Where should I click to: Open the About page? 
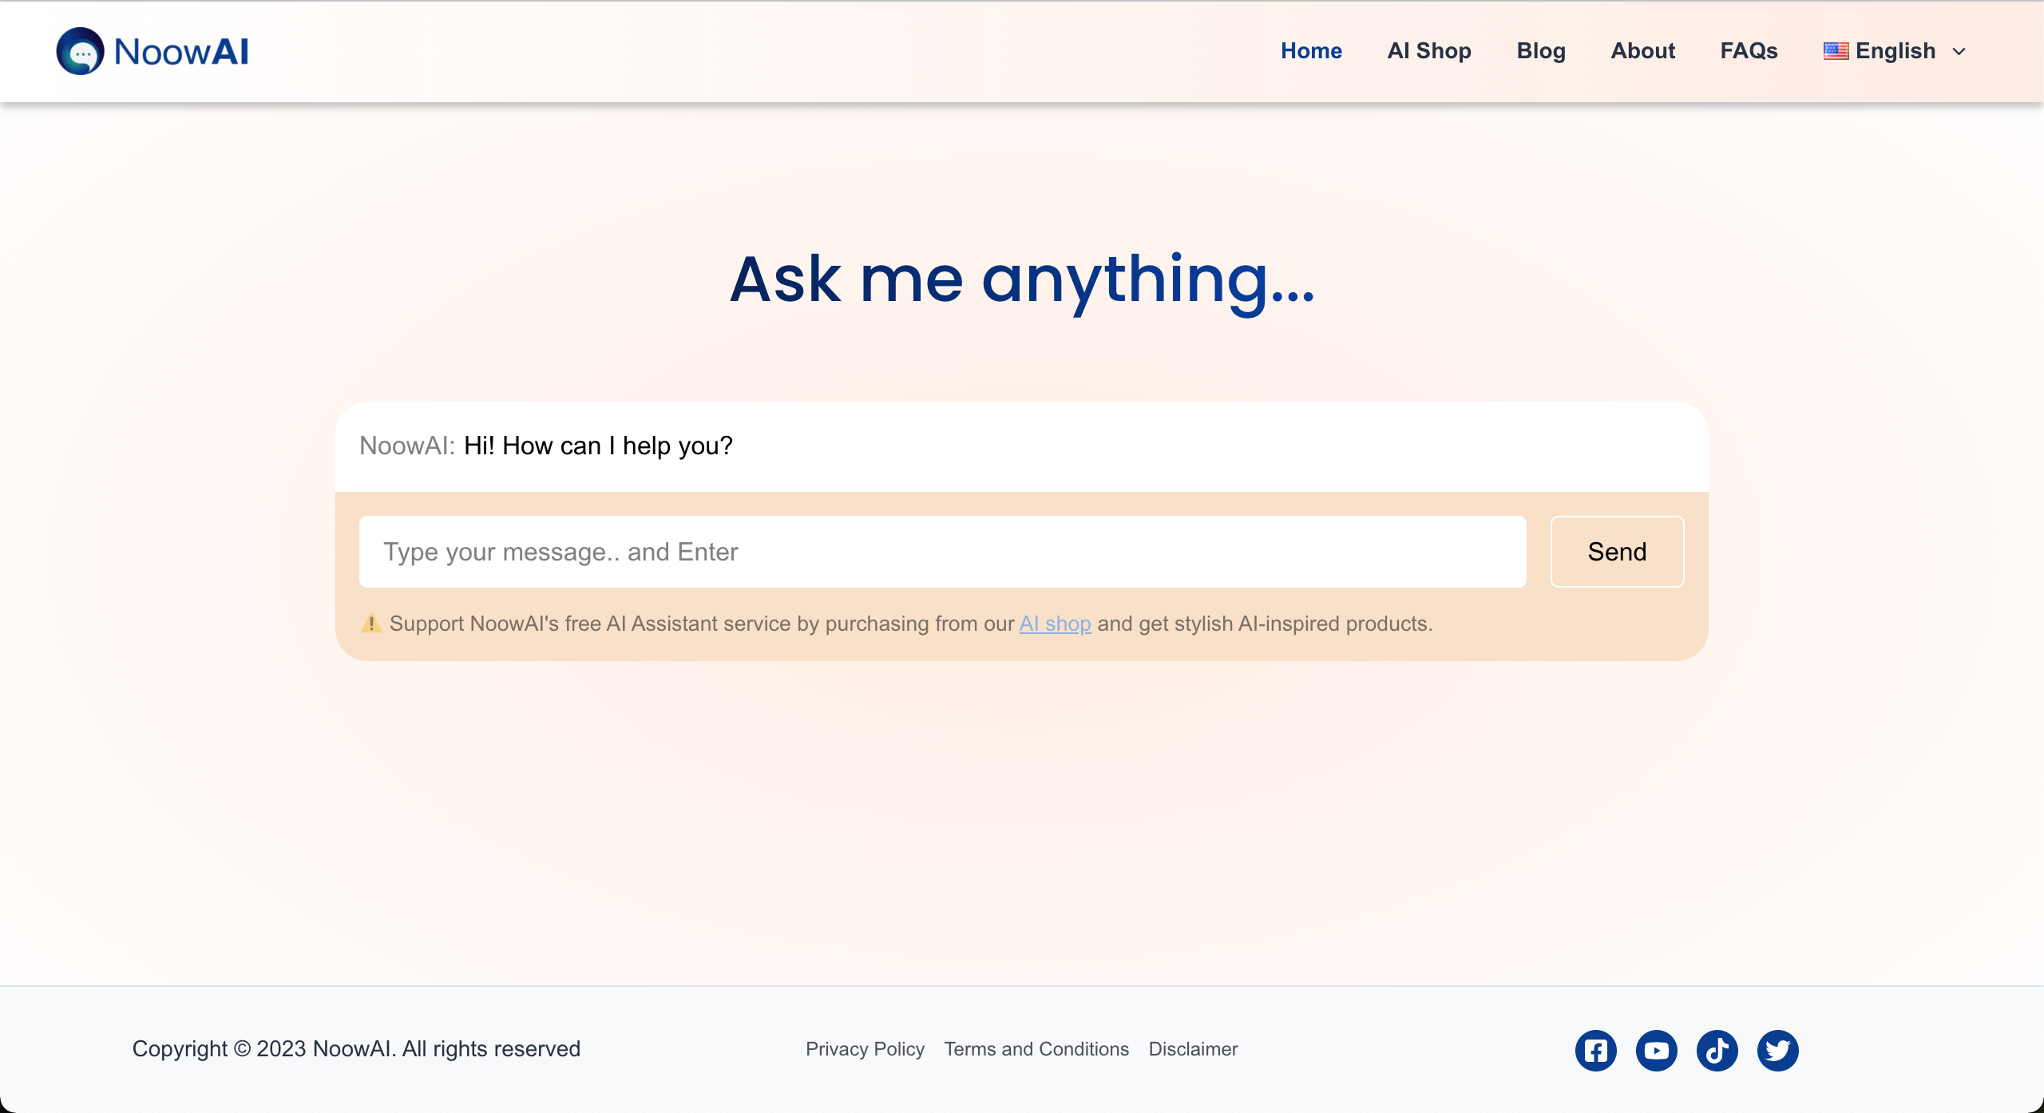coord(1642,51)
